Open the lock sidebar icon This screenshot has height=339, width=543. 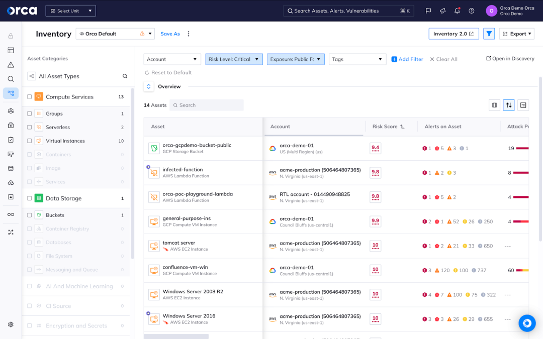point(11,36)
